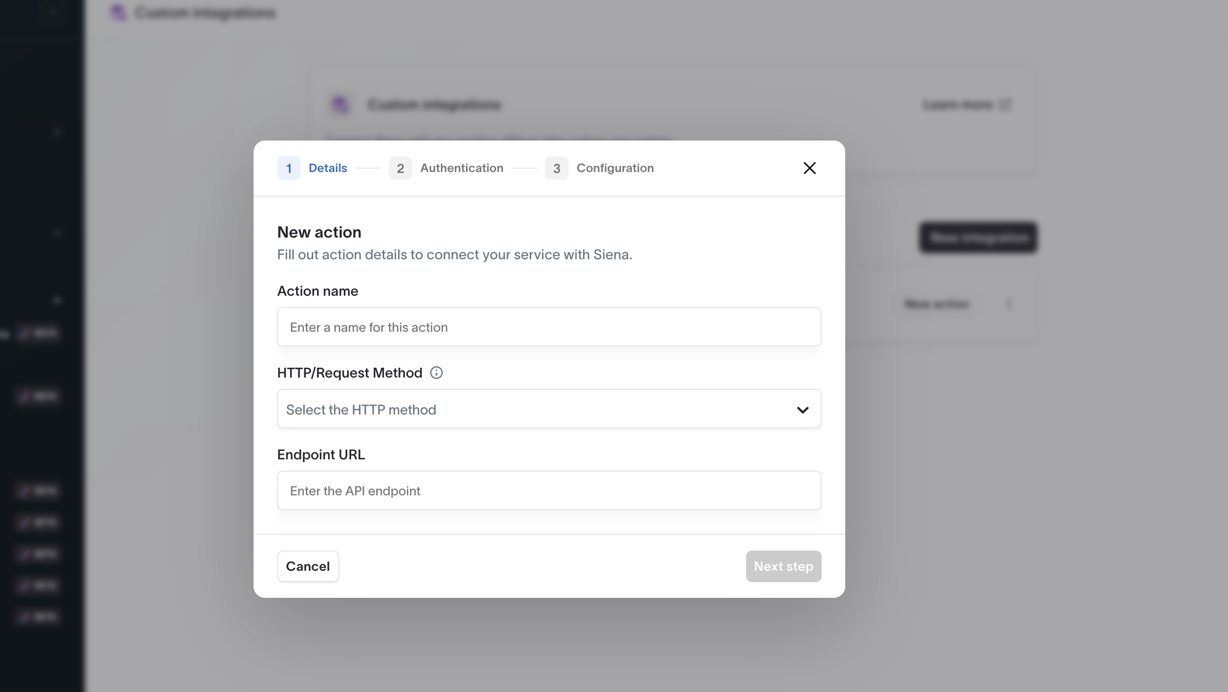
Task: Expand the HTTP method chevron arrow
Action: tap(802, 410)
